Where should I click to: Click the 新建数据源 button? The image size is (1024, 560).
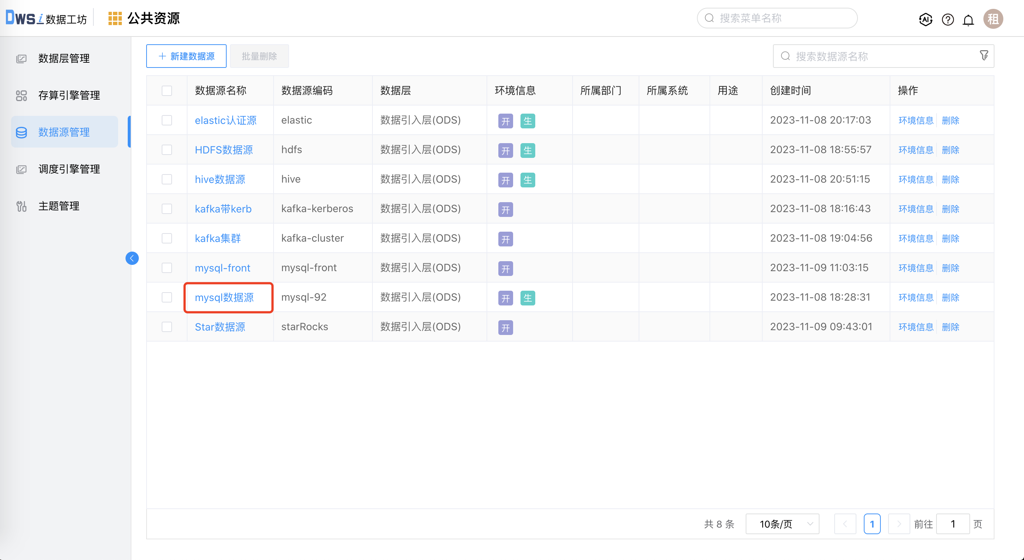click(x=186, y=56)
